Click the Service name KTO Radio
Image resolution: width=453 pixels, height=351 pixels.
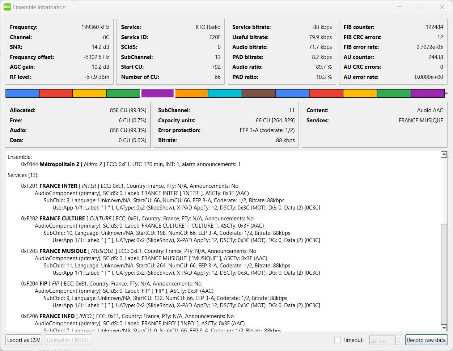[208, 27]
